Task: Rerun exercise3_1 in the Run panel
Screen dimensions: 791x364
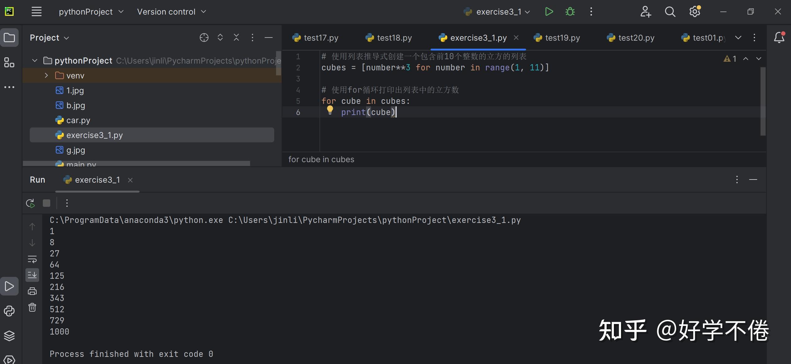Action: [x=30, y=203]
